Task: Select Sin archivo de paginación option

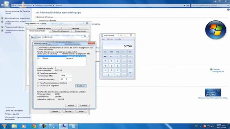Action: (x=38, y=86)
